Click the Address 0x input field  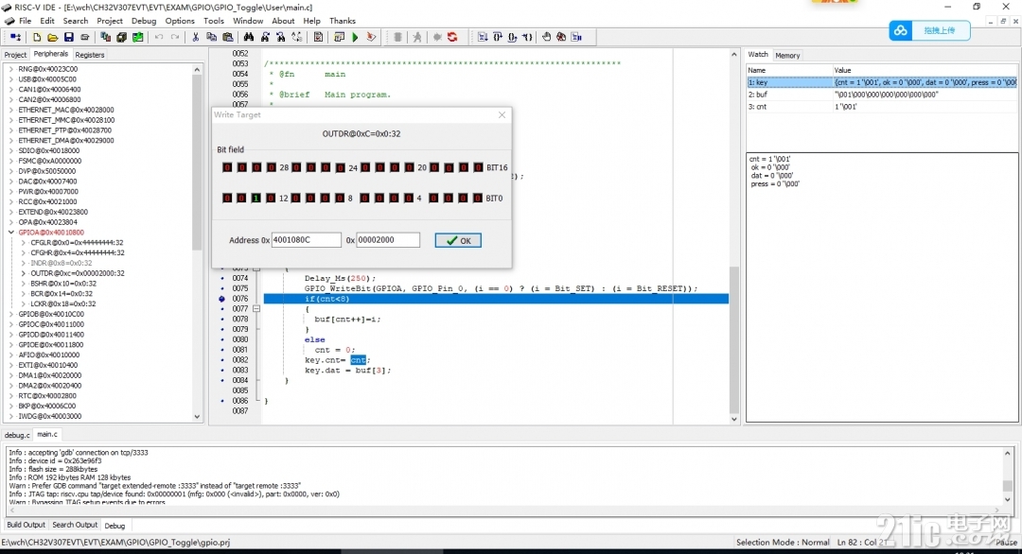pos(306,240)
